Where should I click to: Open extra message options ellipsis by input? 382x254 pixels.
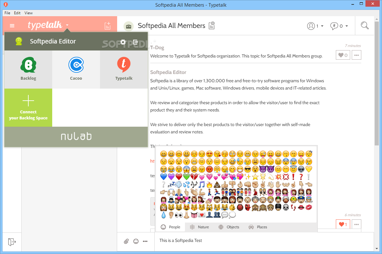145,241
